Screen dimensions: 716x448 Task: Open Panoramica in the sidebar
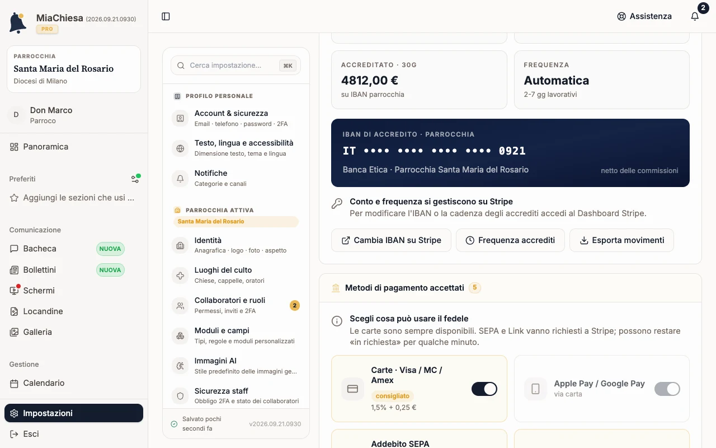(74, 147)
